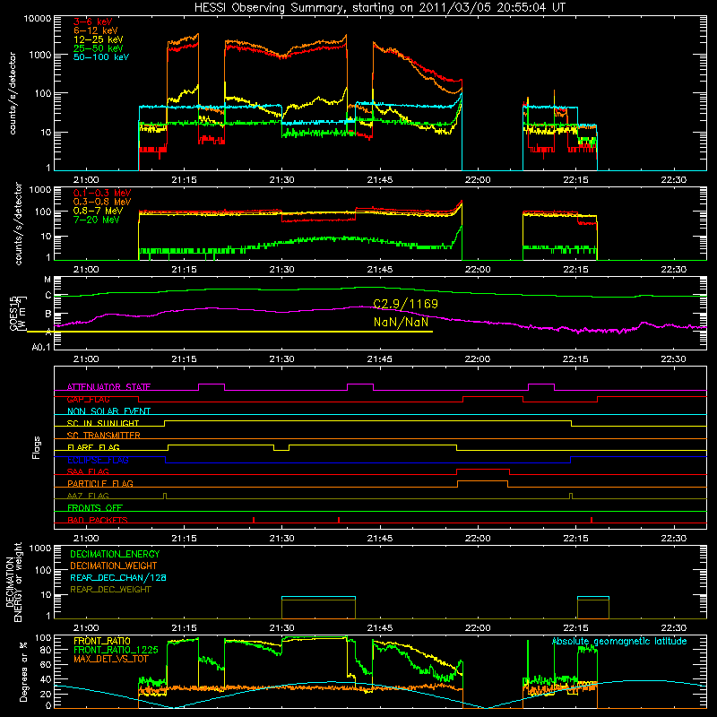Image resolution: width=717 pixels, height=717 pixels.
Task: Click the "22:30" time label under GOES panel
Action: click(x=673, y=359)
